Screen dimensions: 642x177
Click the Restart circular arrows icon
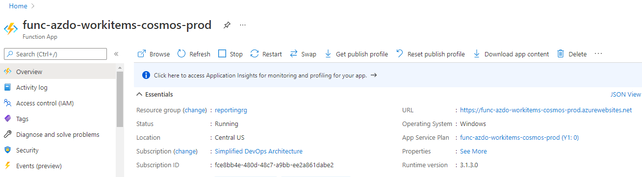[254, 54]
